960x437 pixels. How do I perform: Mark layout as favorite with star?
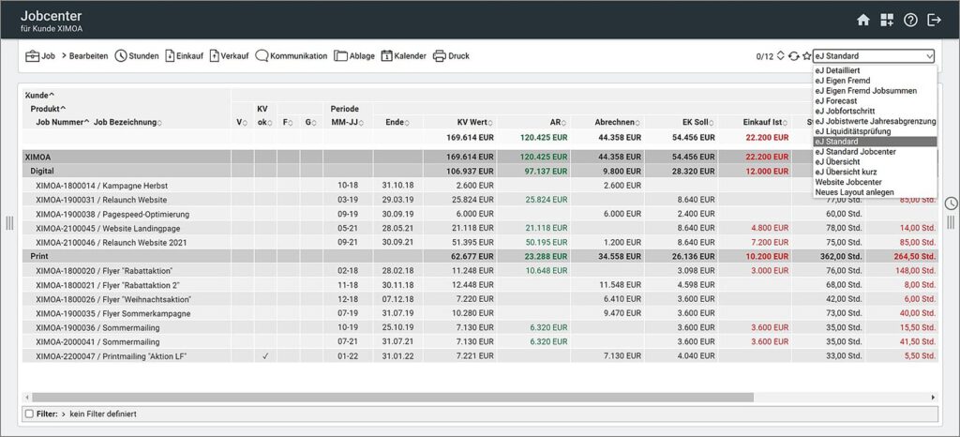(x=806, y=56)
